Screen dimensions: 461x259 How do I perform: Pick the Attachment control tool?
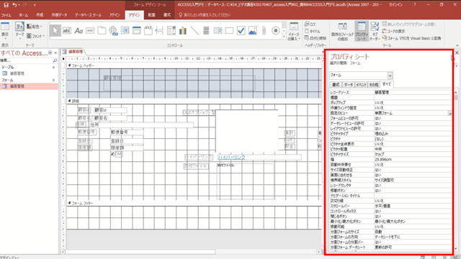pyautogui.click(x=264, y=30)
